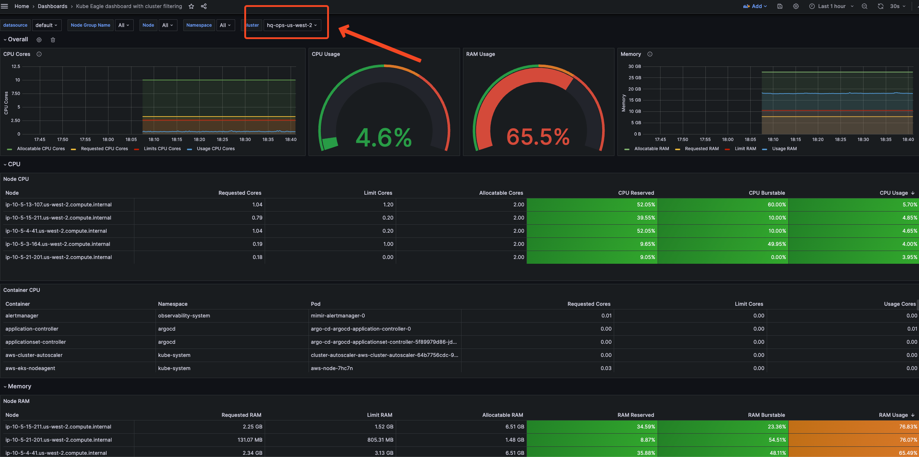Open Last 1 hour time picker
This screenshot has height=457, width=919.
[x=831, y=6]
